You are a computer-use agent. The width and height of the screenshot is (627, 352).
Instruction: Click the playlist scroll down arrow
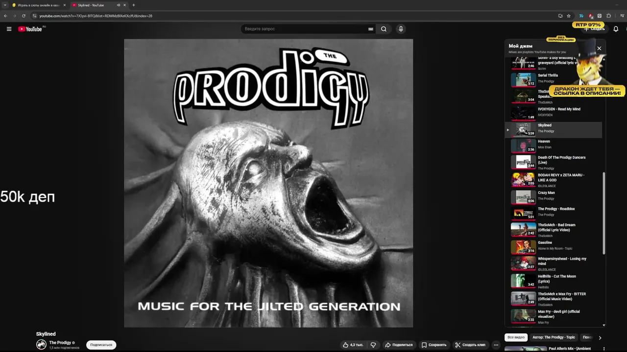[603, 325]
